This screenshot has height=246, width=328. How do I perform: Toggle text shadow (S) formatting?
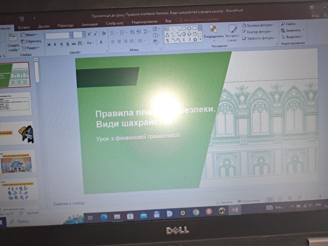click(68, 44)
